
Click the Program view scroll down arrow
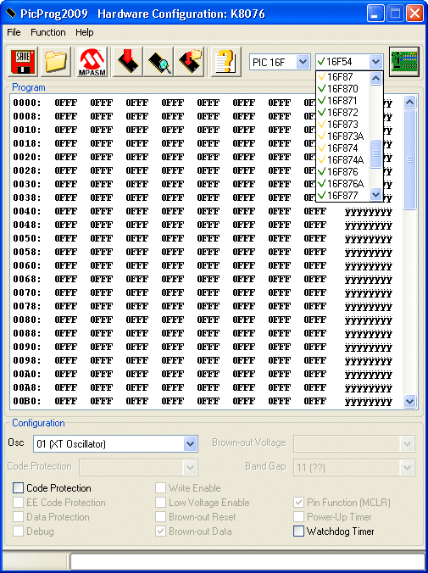[409, 401]
